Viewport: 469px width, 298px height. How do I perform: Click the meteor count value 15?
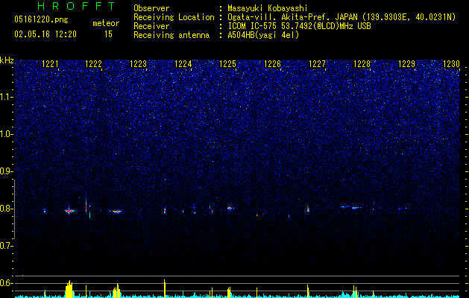tap(108, 34)
